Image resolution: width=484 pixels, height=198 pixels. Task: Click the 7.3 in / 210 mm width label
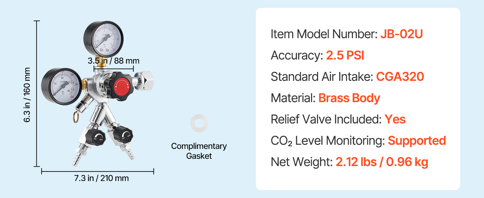point(101,179)
